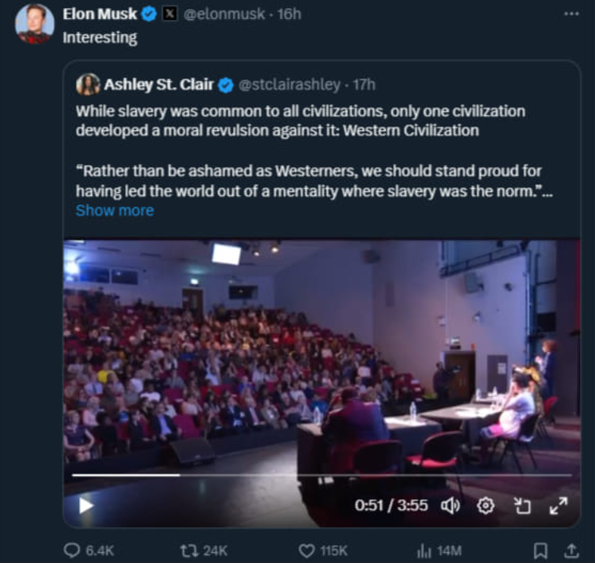The height and width of the screenshot is (563, 595).
Task: Mute the video volume
Action: click(449, 506)
